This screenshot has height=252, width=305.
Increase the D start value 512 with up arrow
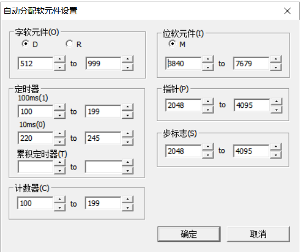(x=60, y=59)
